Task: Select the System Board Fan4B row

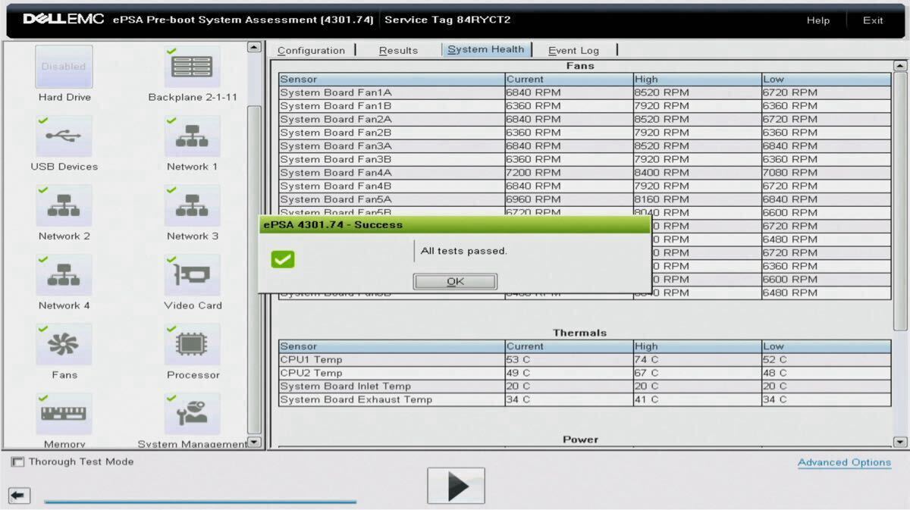Action: [x=585, y=186]
